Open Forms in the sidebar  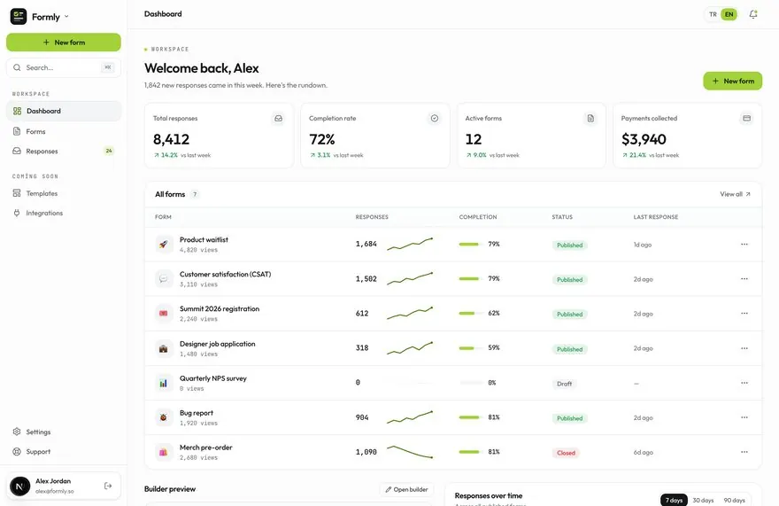(x=64, y=131)
